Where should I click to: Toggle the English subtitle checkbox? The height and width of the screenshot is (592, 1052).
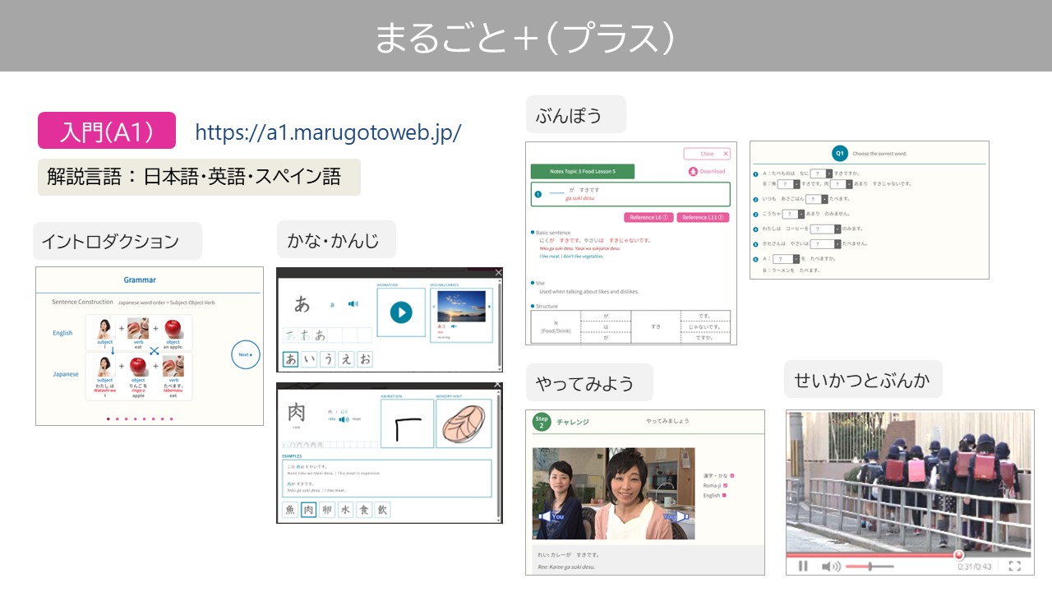724,495
